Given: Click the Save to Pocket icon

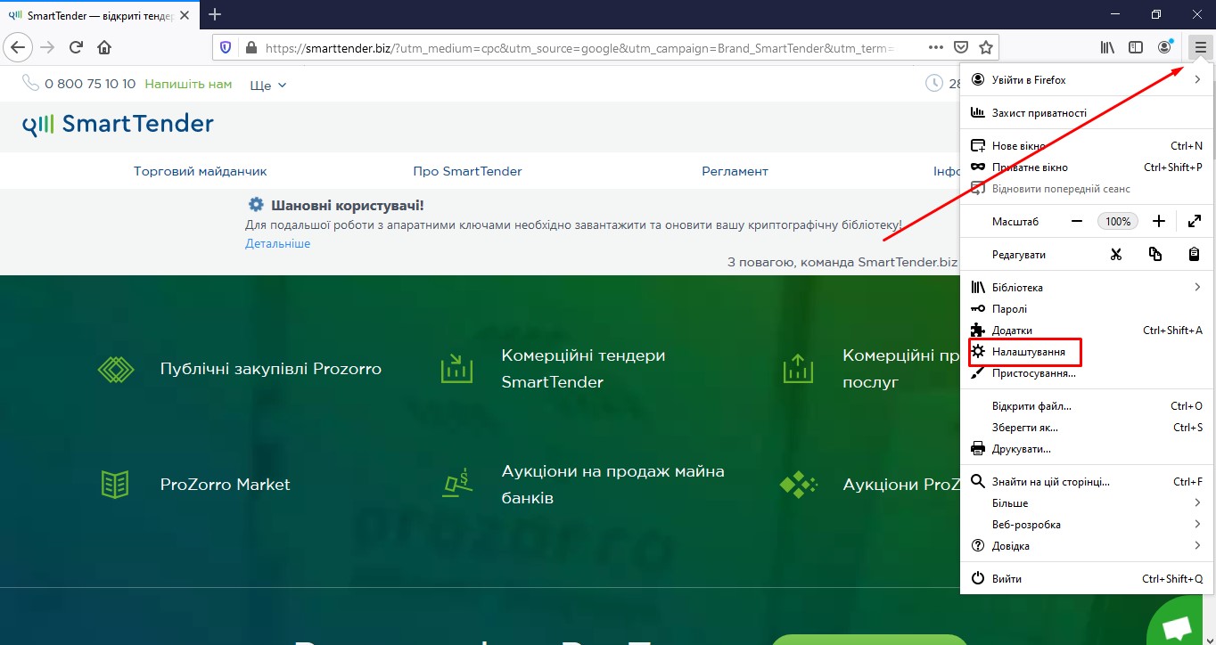Looking at the screenshot, I should 961,47.
